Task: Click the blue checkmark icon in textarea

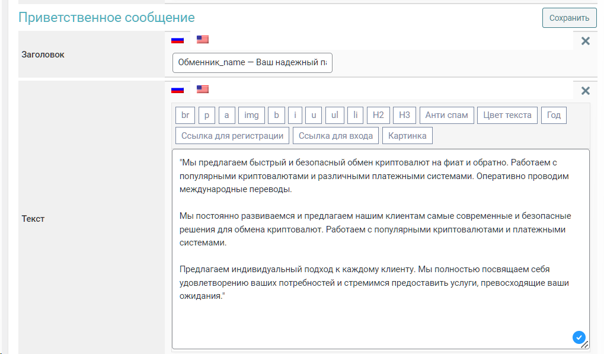Action: [x=579, y=337]
